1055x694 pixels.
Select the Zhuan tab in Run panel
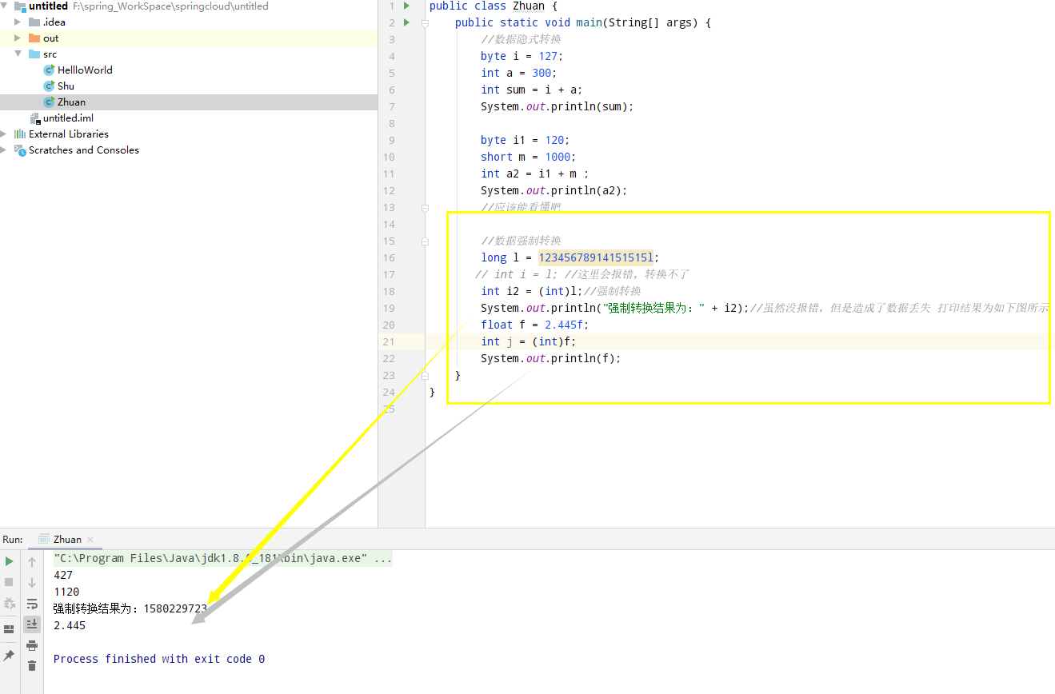coord(67,540)
